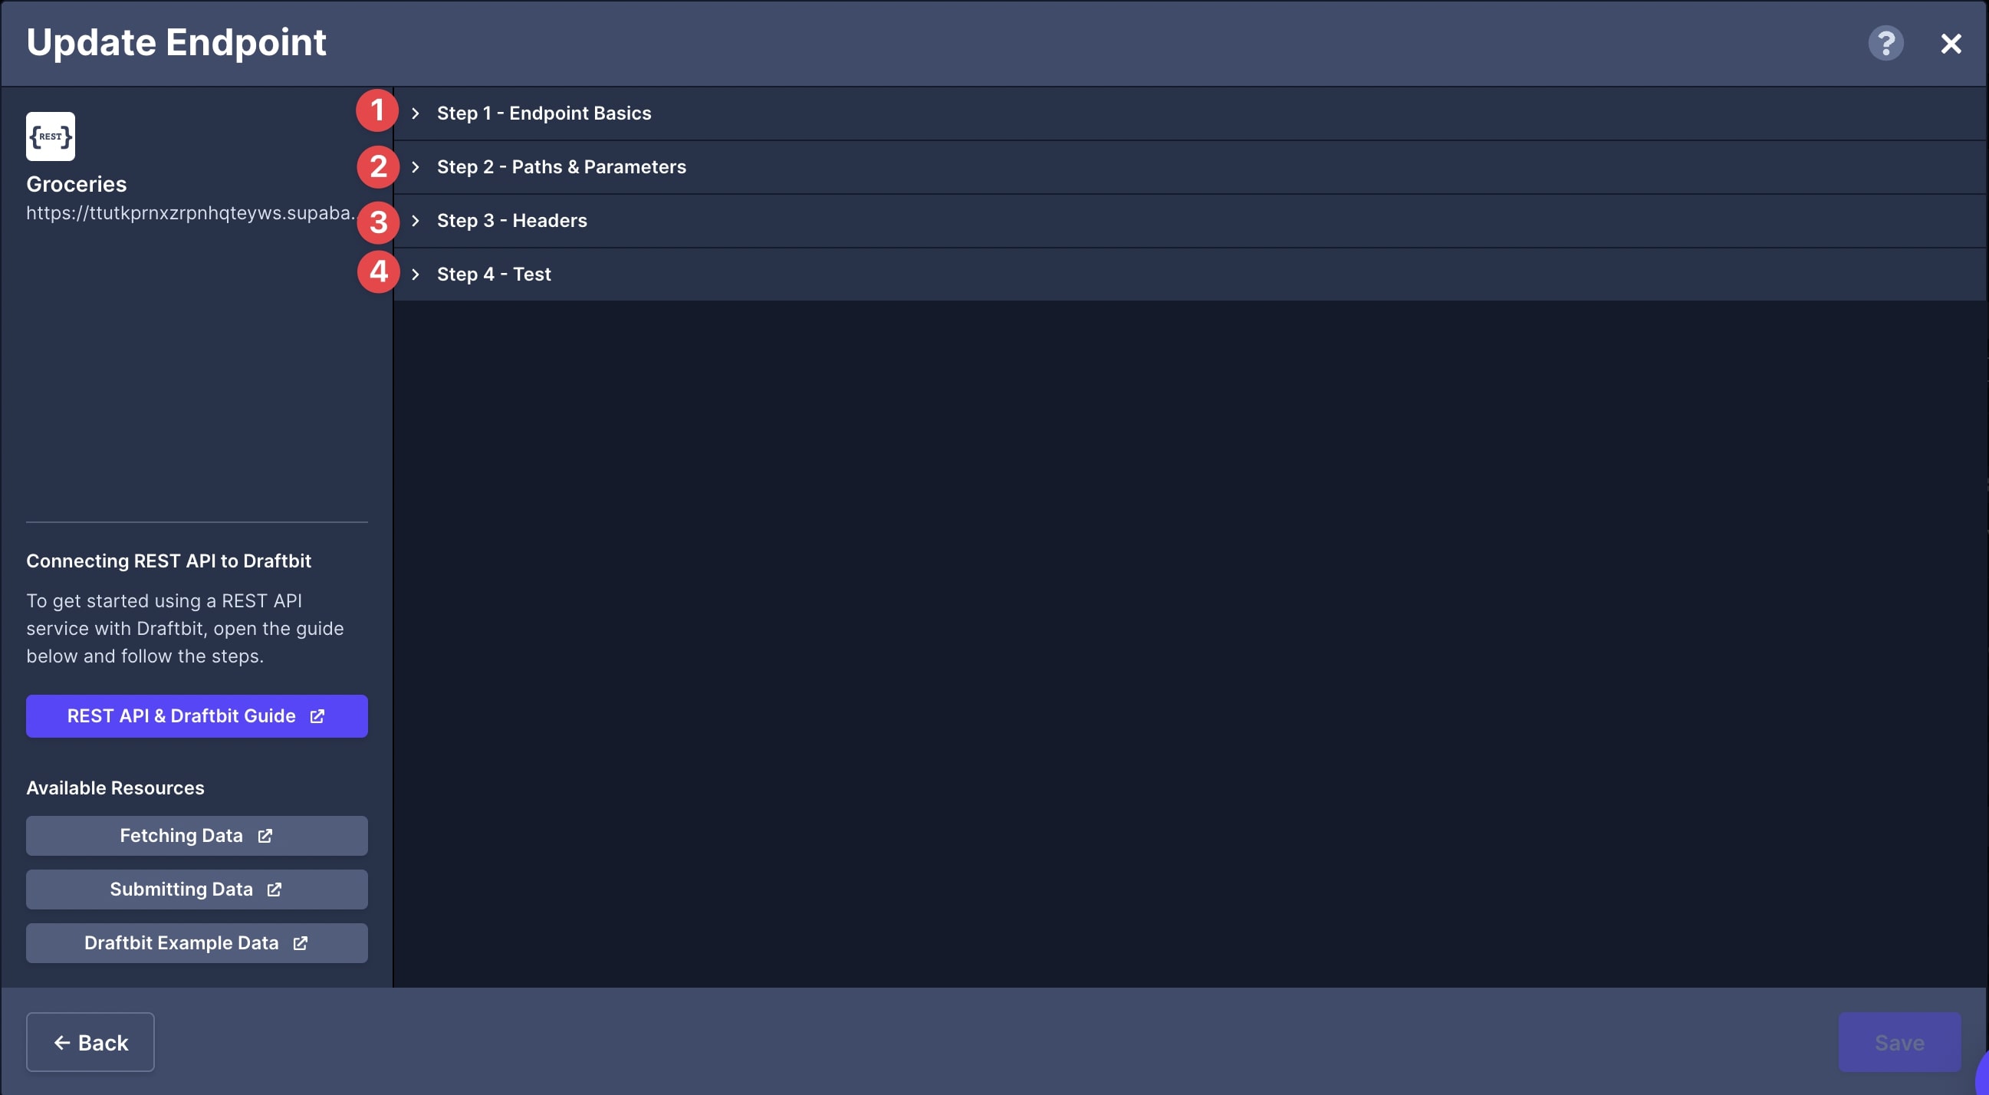Click the Groceries service URL text
Screen dimensions: 1989x1095
pyautogui.click(x=191, y=213)
